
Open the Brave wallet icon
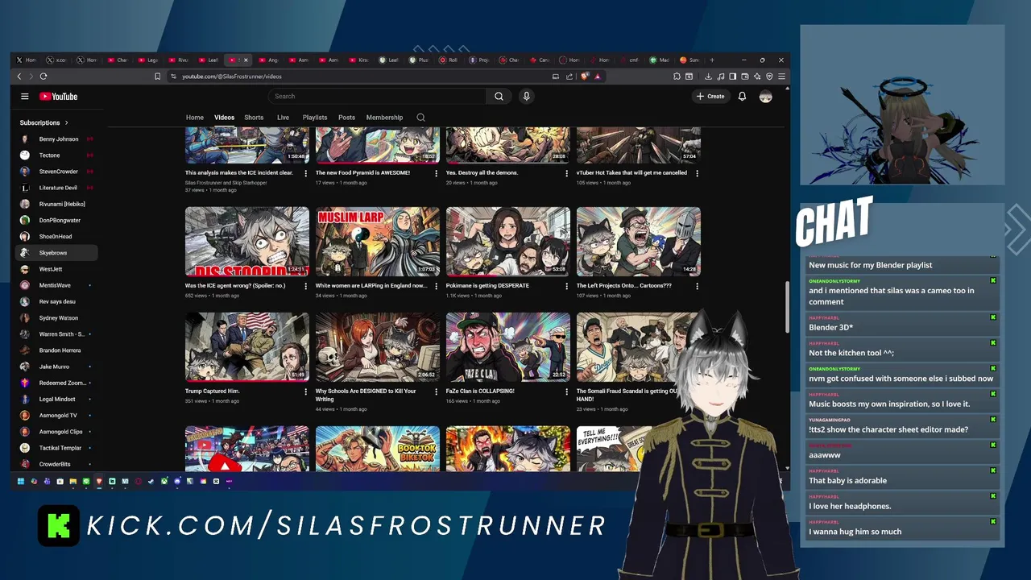(745, 77)
